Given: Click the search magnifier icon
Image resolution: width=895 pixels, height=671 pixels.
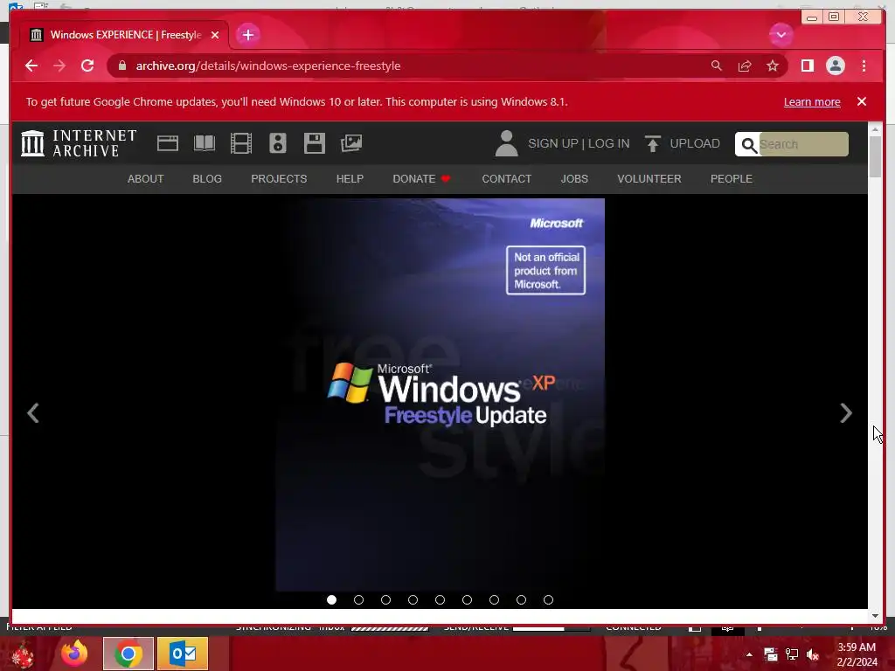Looking at the screenshot, I should pos(748,144).
